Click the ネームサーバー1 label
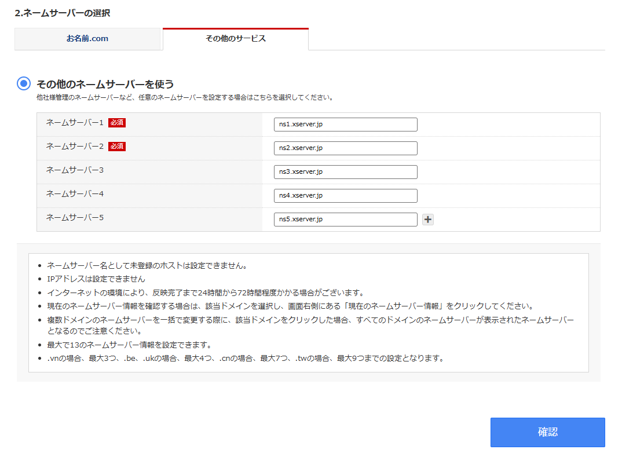This screenshot has height=464, width=622. pyautogui.click(x=75, y=123)
